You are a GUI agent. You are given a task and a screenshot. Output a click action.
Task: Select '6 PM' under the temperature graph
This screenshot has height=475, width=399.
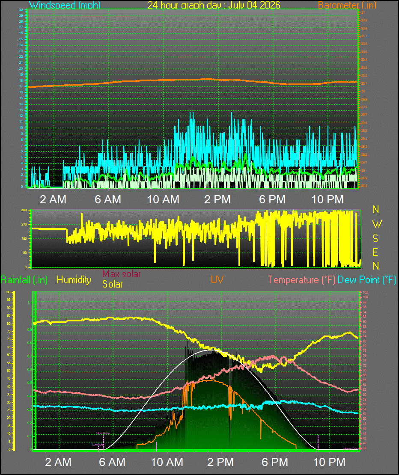(x=275, y=462)
